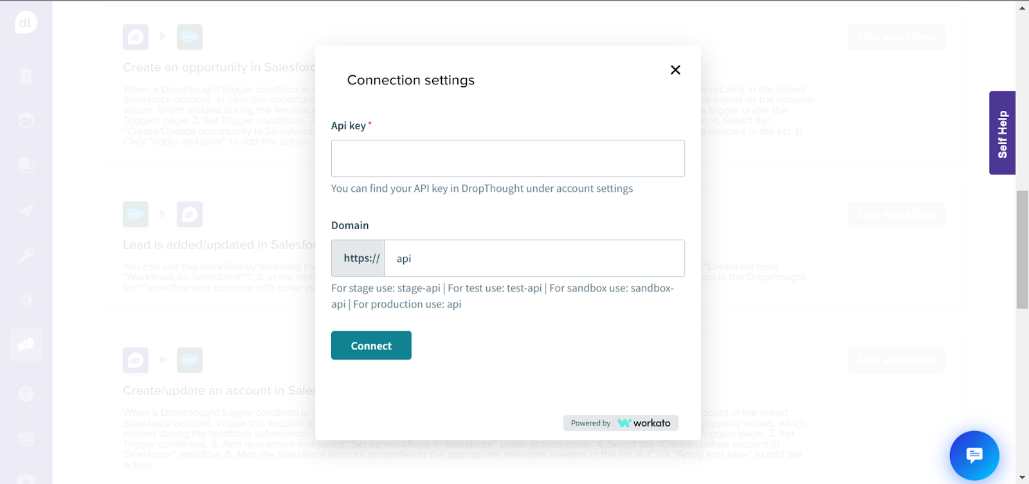Close the Connection settings dialog
The width and height of the screenshot is (1029, 484).
tap(675, 70)
